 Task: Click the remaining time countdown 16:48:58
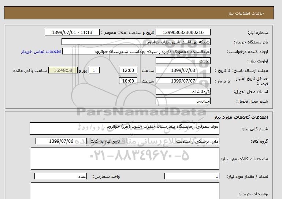pyautogui.click(x=63, y=70)
